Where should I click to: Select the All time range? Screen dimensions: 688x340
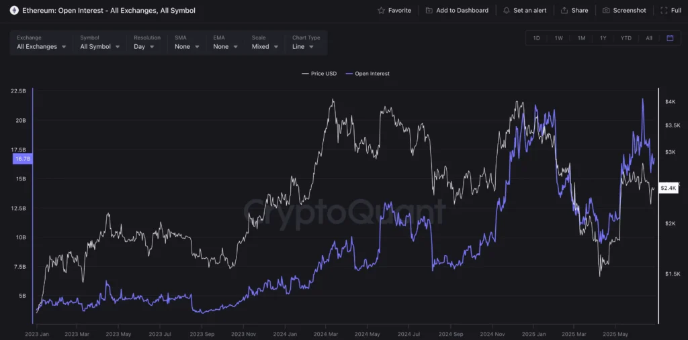pos(649,38)
